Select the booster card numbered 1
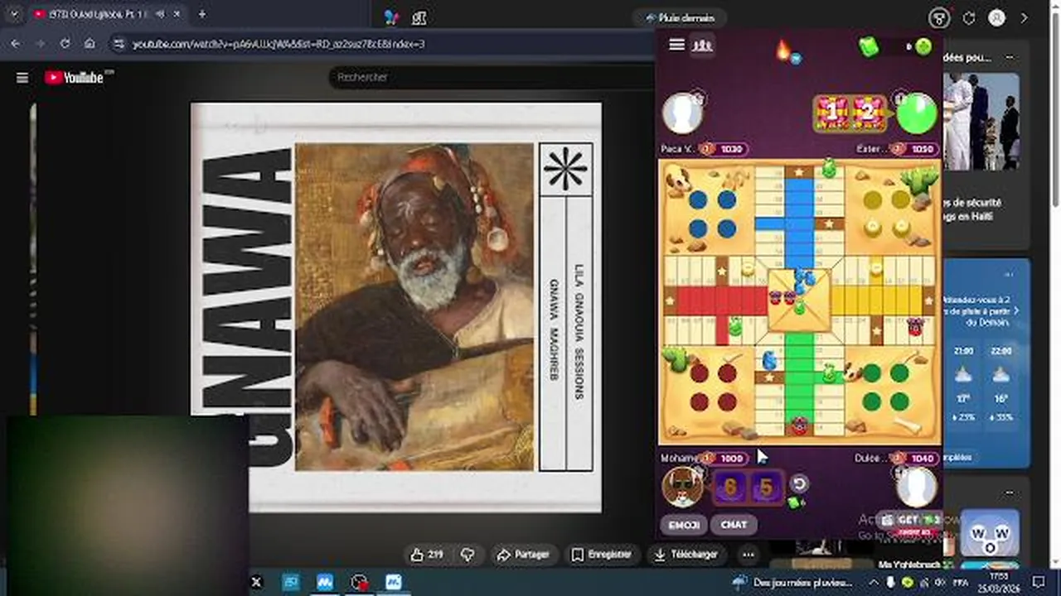Image resolution: width=1061 pixels, height=596 pixels. click(831, 113)
